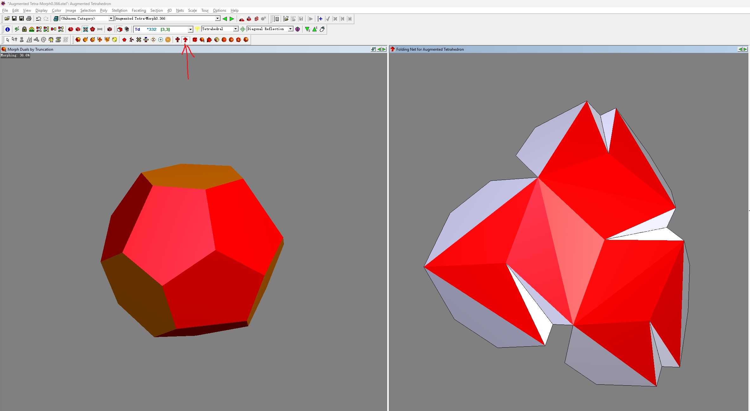The image size is (750, 411).
Task: Open the Diagonal Reflection dropdown
Action: coord(290,29)
